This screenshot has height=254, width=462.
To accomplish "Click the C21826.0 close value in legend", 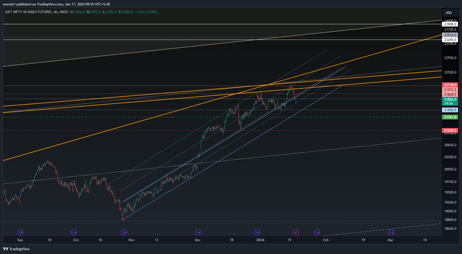I will tap(126, 12).
